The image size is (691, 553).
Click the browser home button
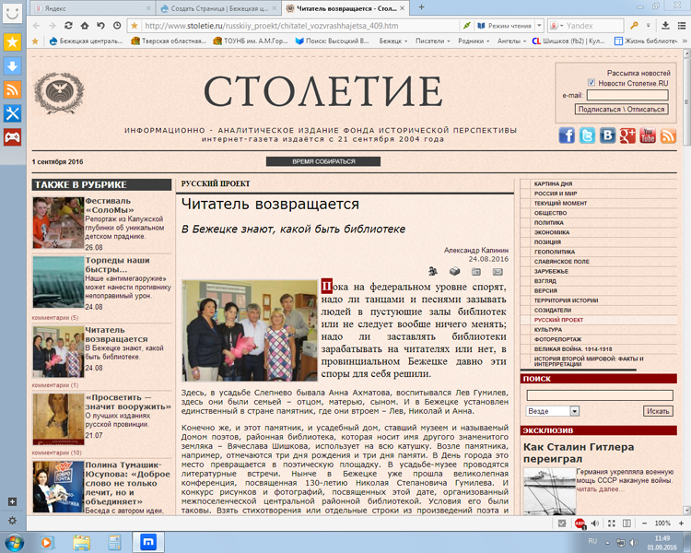coord(100,25)
